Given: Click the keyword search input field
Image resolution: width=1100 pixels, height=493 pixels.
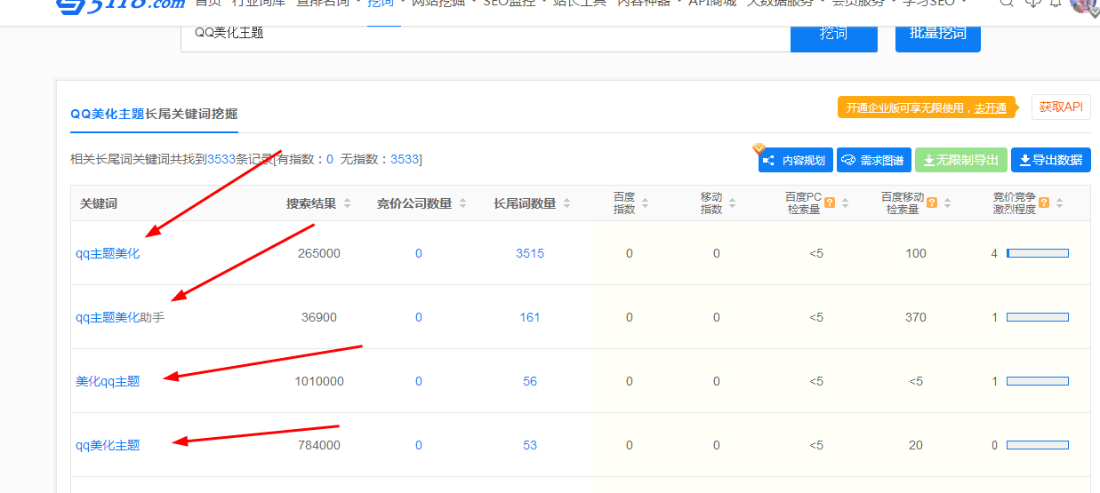Looking at the screenshot, I should pyautogui.click(x=485, y=34).
